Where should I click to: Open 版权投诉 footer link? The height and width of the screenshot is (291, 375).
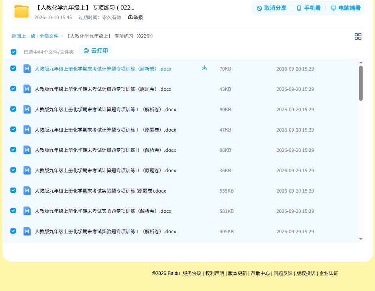click(306, 273)
